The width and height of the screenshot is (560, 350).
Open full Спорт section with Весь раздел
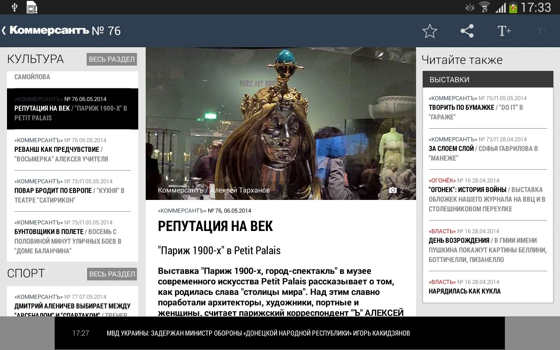point(112,274)
